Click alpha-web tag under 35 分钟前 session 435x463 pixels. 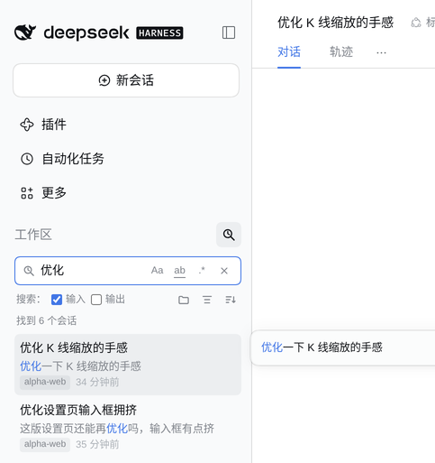click(45, 444)
